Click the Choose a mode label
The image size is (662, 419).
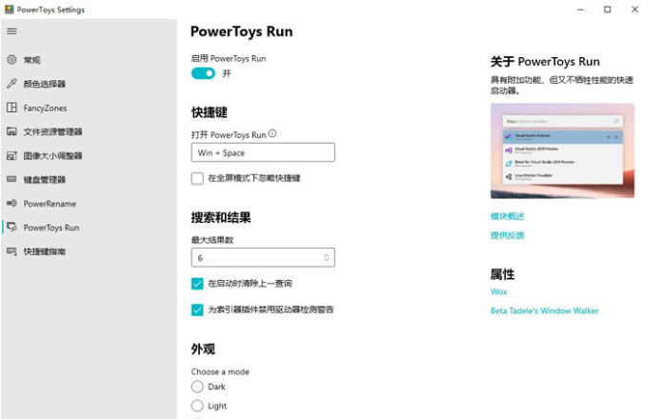click(x=220, y=371)
